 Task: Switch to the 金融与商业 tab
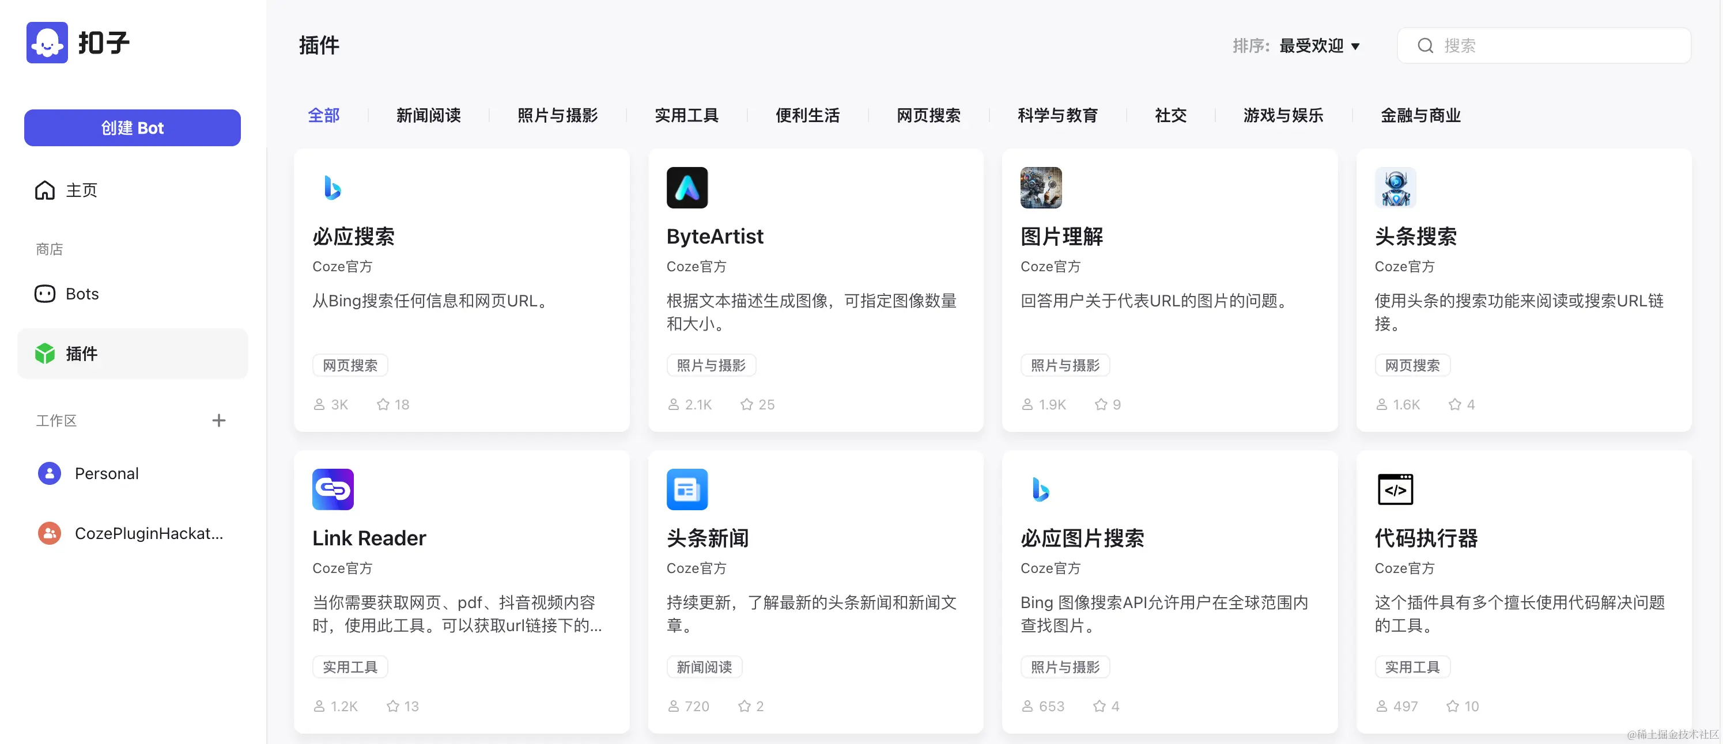pyautogui.click(x=1420, y=116)
